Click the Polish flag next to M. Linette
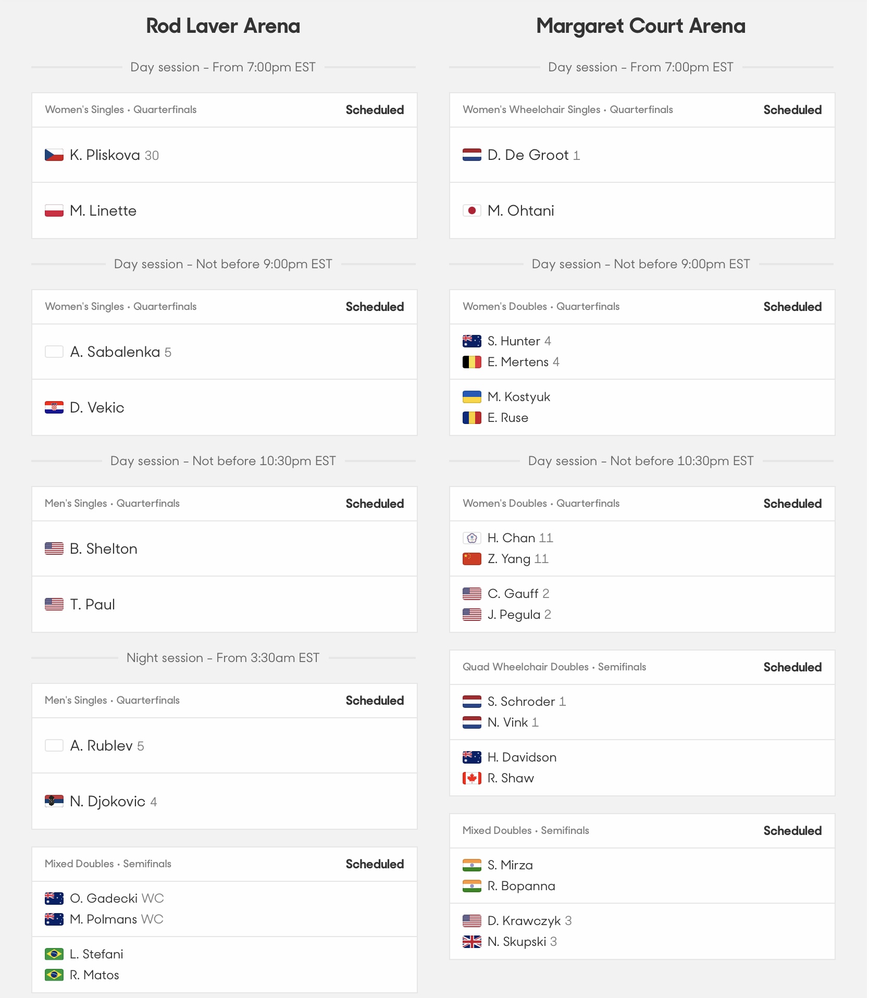 coord(54,210)
